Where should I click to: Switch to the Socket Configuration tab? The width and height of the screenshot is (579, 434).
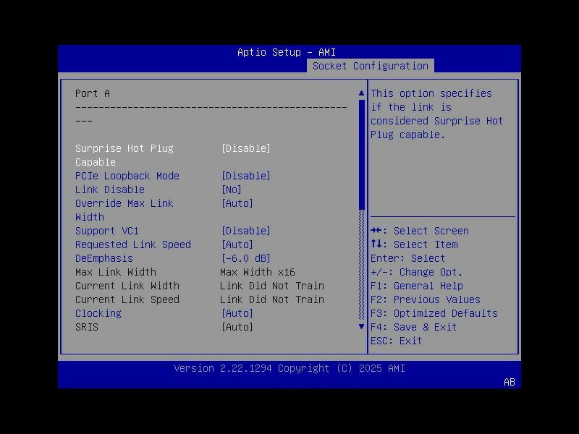[x=371, y=65]
